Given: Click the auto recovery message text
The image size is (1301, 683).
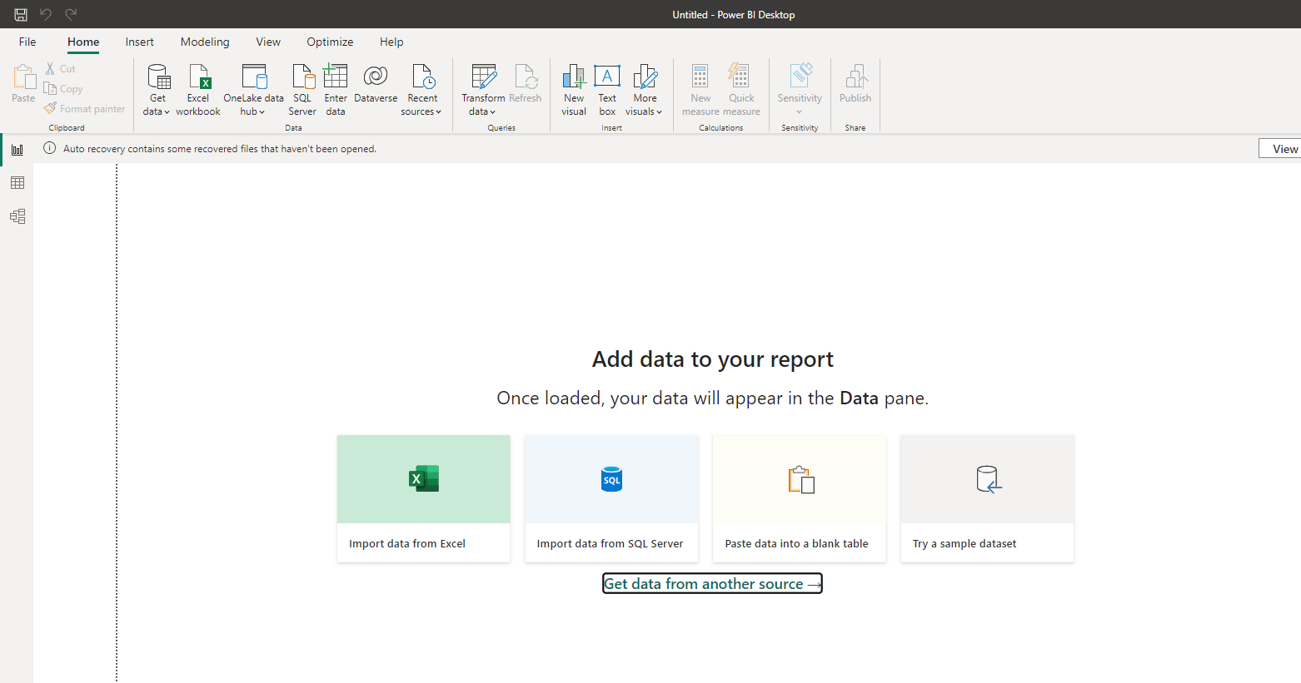Looking at the screenshot, I should [x=220, y=149].
